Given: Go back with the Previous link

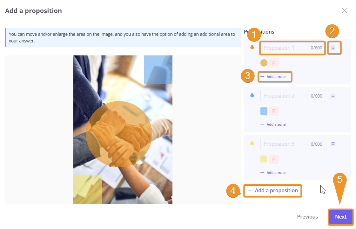Looking at the screenshot, I should coord(307,217).
